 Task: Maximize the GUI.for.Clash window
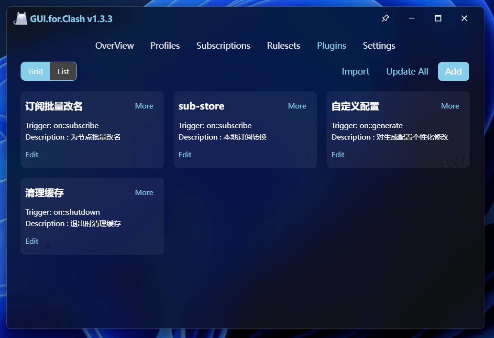click(x=438, y=18)
